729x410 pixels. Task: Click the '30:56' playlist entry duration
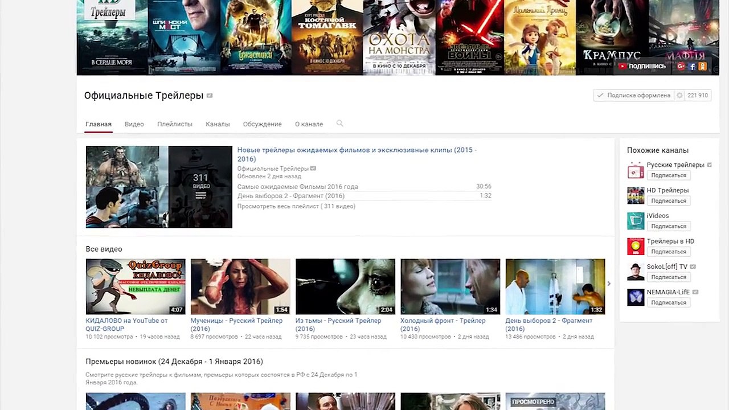point(484,187)
